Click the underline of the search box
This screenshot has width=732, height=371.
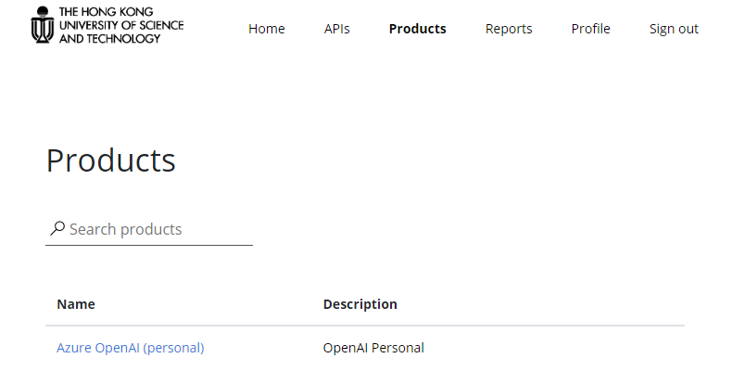[149, 245]
